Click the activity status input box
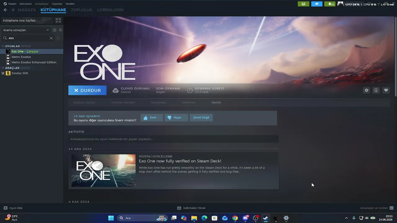Viewport: 397px width, 223px height. click(x=173, y=139)
